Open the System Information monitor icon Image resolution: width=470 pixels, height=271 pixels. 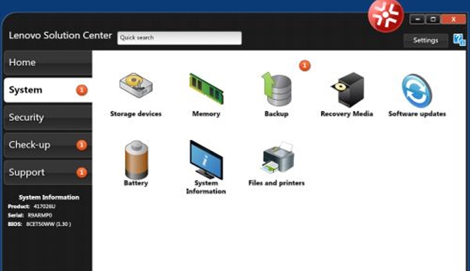[206, 160]
